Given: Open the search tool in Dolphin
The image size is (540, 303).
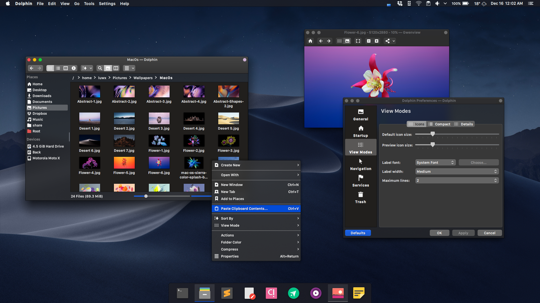Looking at the screenshot, I should click(100, 68).
